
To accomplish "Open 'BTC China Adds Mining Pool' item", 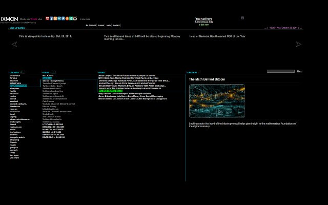I will point(128,78).
